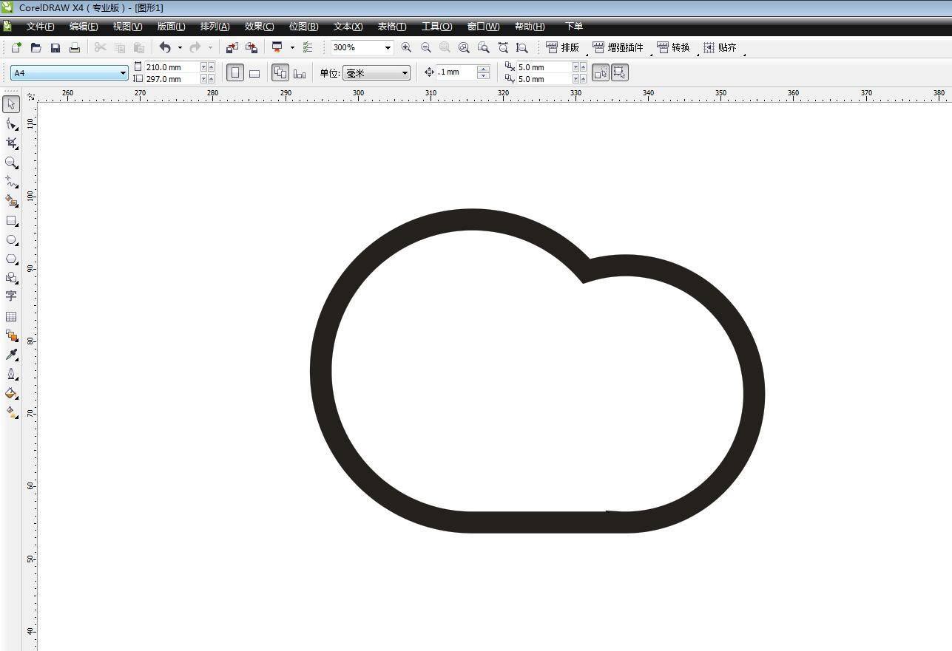952x651 pixels.
Task: Click the Zoom to Page icon
Action: tap(483, 47)
